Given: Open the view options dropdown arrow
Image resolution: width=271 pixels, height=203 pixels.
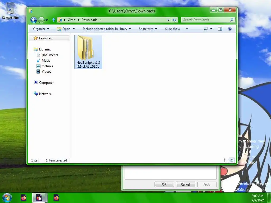Looking at the screenshot, I should pos(211,29).
